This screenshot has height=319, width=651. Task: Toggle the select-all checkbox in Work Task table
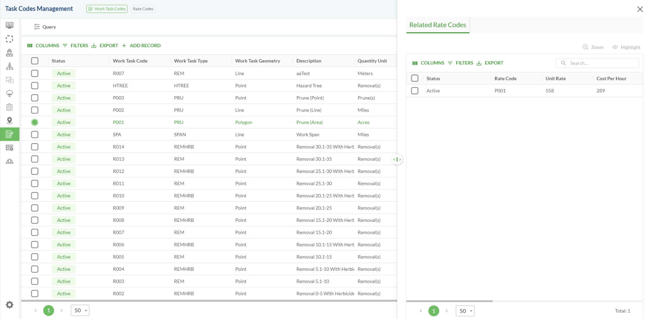(x=35, y=61)
